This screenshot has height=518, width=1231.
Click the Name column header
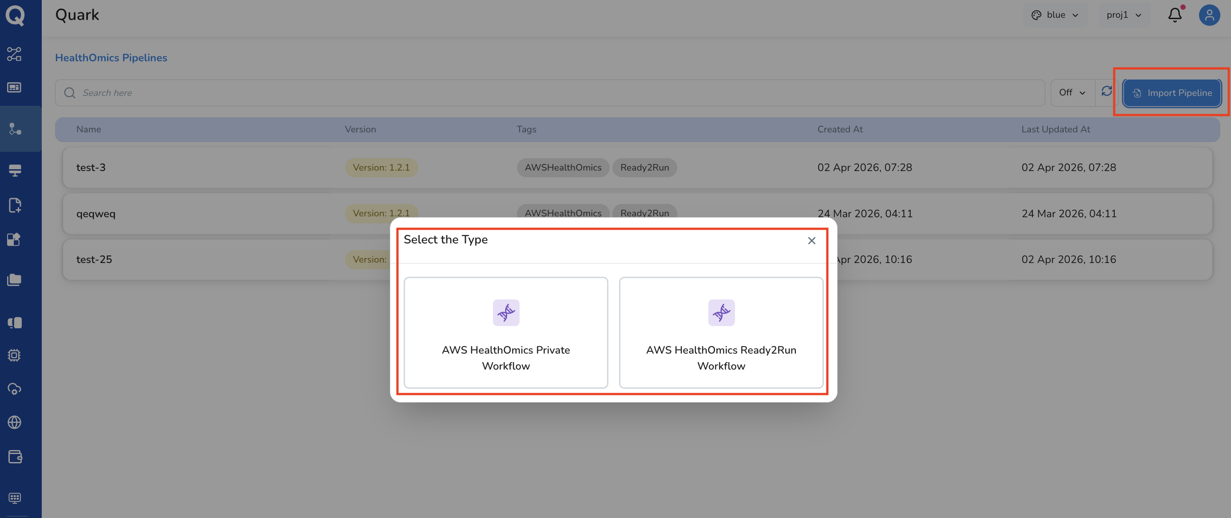(x=88, y=130)
